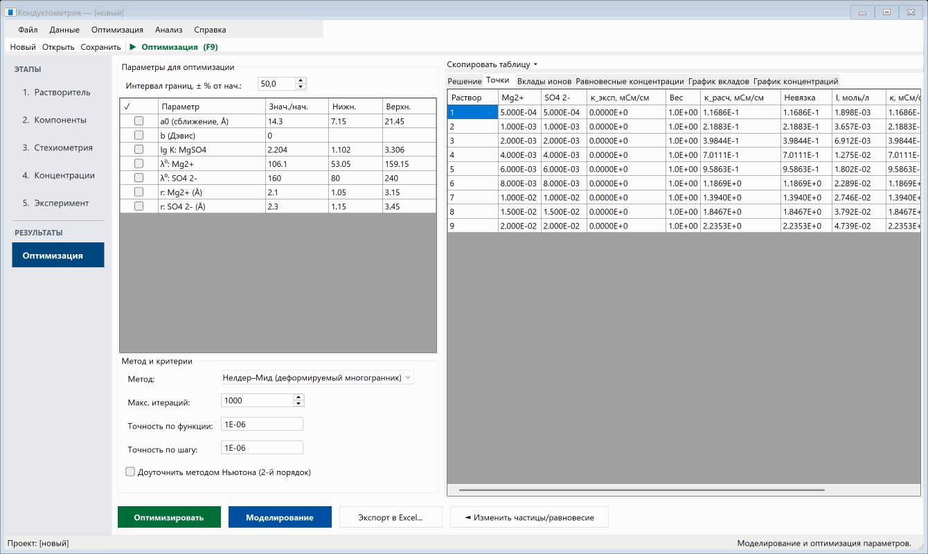
Task: Decrease Макс. итераций with the down arrow
Action: (298, 404)
